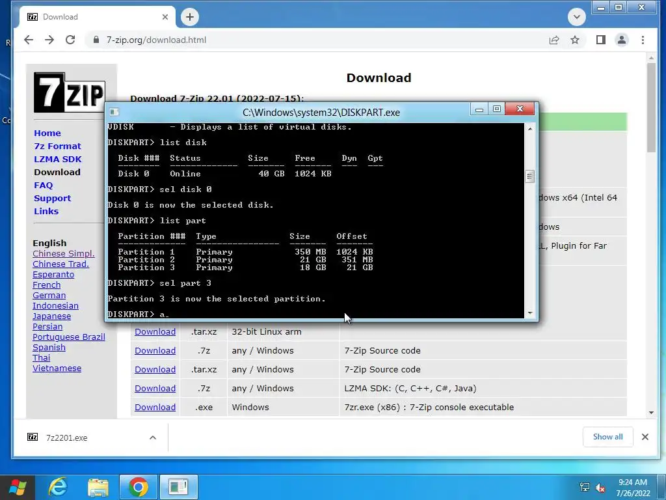Switch language to Thai

(x=41, y=358)
